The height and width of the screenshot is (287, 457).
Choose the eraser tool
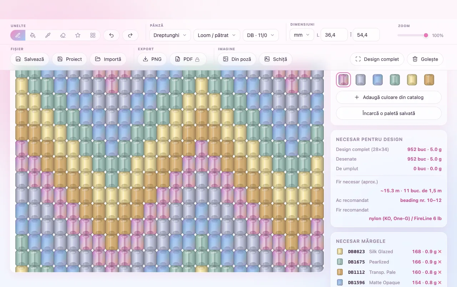click(x=63, y=35)
